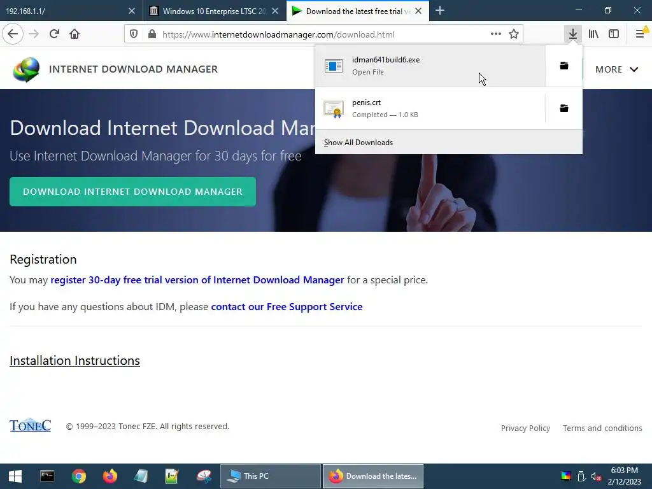The height and width of the screenshot is (489, 652).
Task: Click Show All Downloads
Action: pos(358,143)
